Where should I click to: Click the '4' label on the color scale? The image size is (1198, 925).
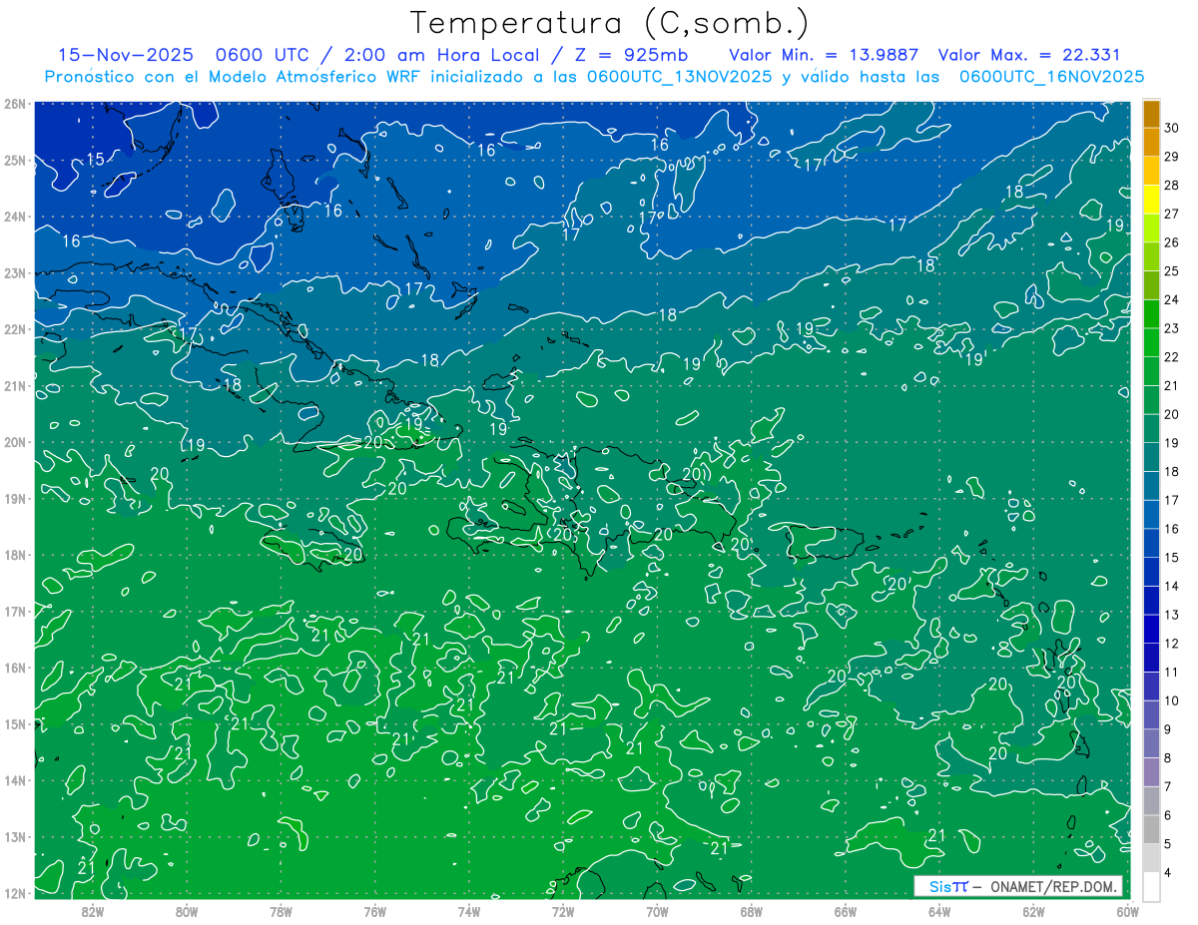click(x=1168, y=873)
